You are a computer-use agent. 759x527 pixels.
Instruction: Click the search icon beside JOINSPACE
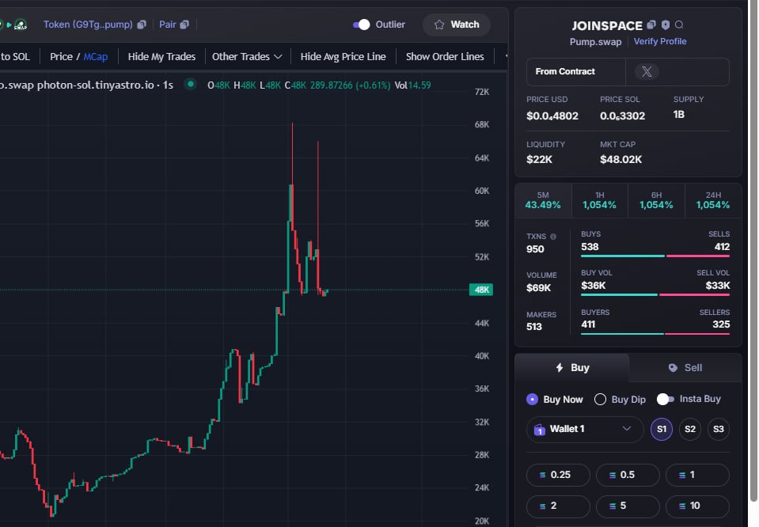[x=679, y=25]
